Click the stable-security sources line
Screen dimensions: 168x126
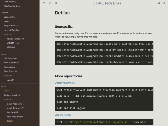[105, 50]
